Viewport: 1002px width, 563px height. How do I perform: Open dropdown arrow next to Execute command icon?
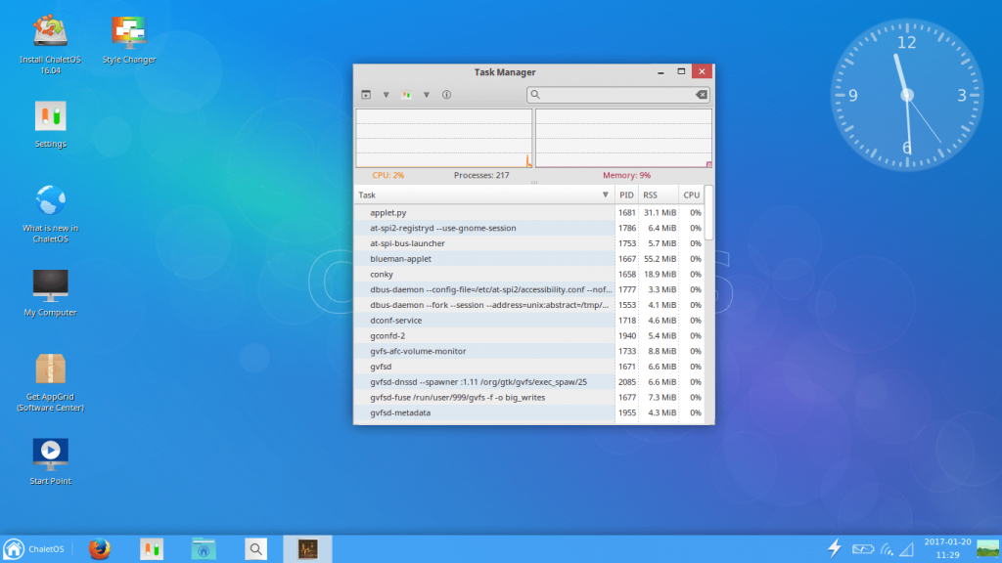coord(386,95)
